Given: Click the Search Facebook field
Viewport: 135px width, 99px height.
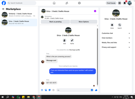Looking at the screenshot, I should (22, 3).
